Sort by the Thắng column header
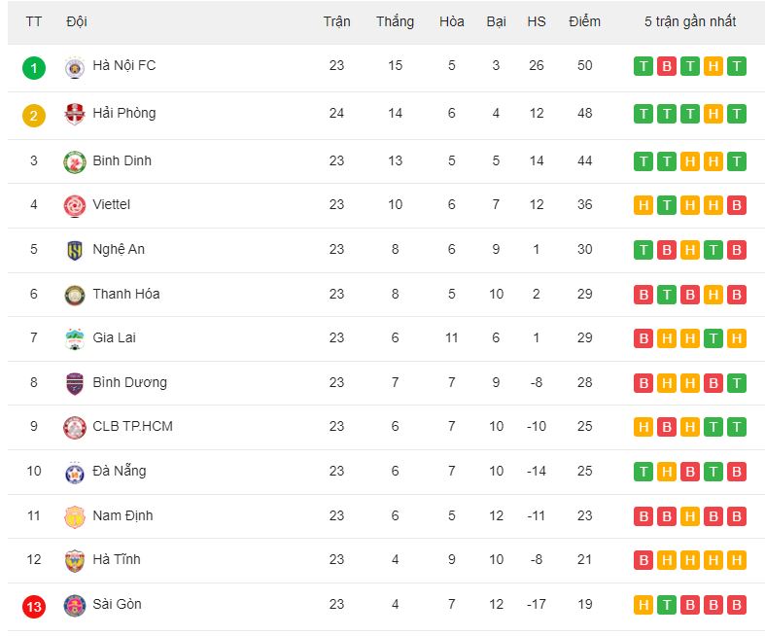 click(396, 21)
